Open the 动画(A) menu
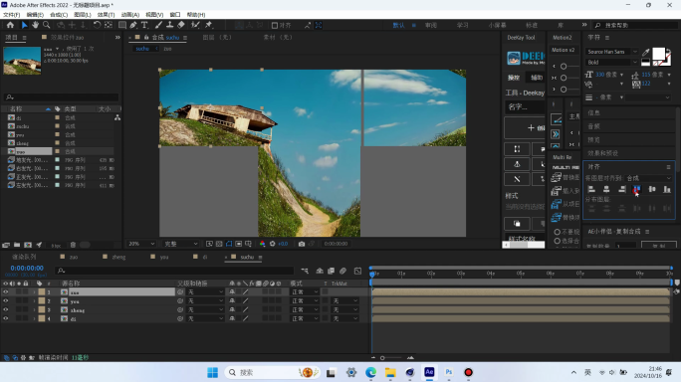 [x=129, y=15]
